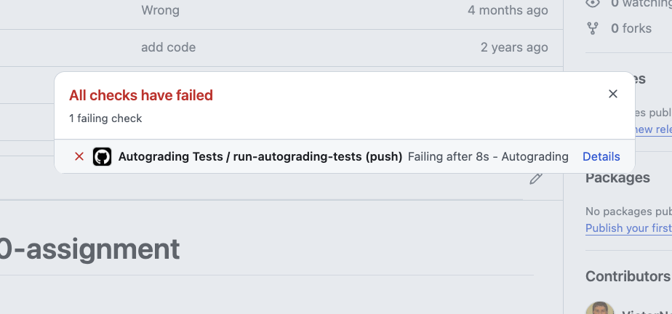Click the "2 years ago" timestamp

pyautogui.click(x=514, y=47)
